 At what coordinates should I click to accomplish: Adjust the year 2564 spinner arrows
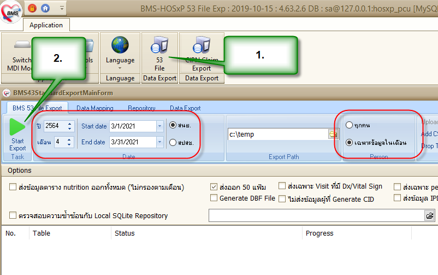coord(69,126)
